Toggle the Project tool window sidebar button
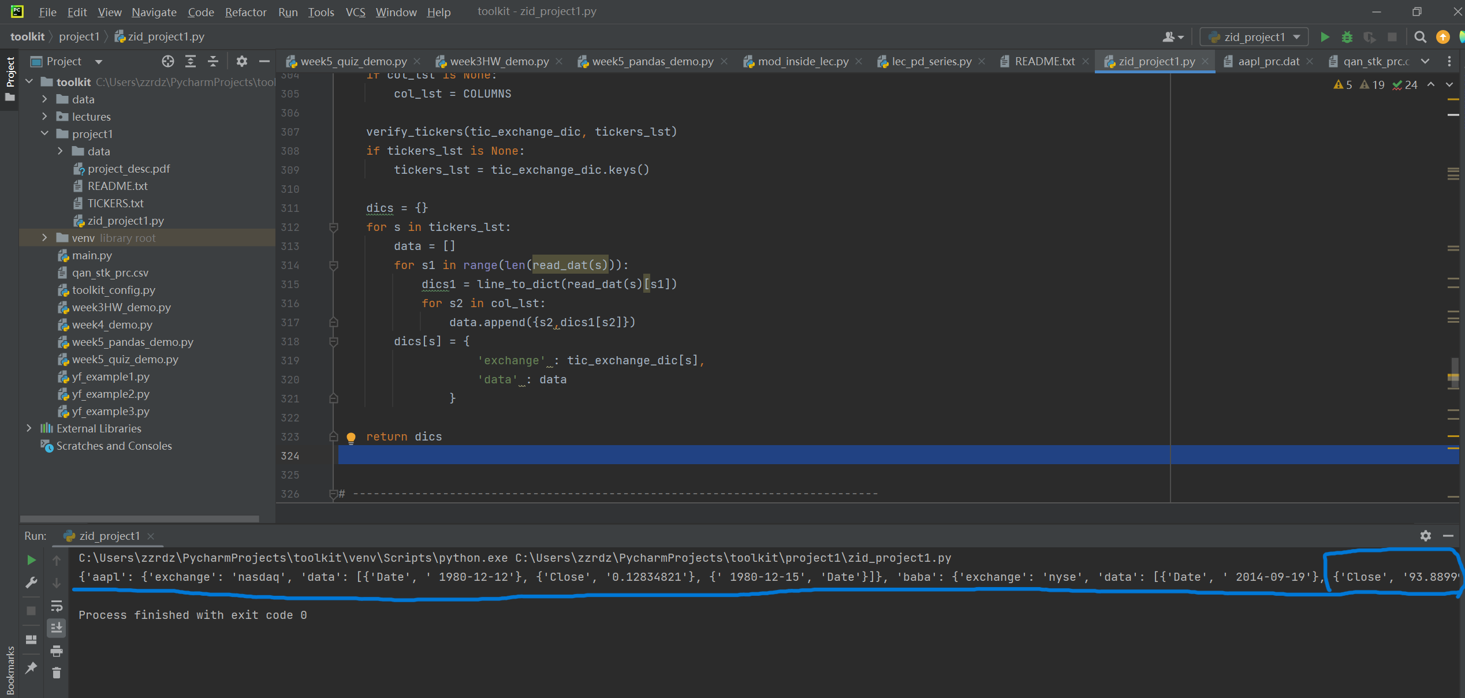The height and width of the screenshot is (698, 1465). (x=10, y=80)
